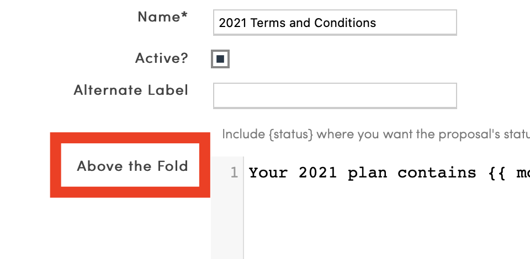Click into the Name input field

[334, 23]
